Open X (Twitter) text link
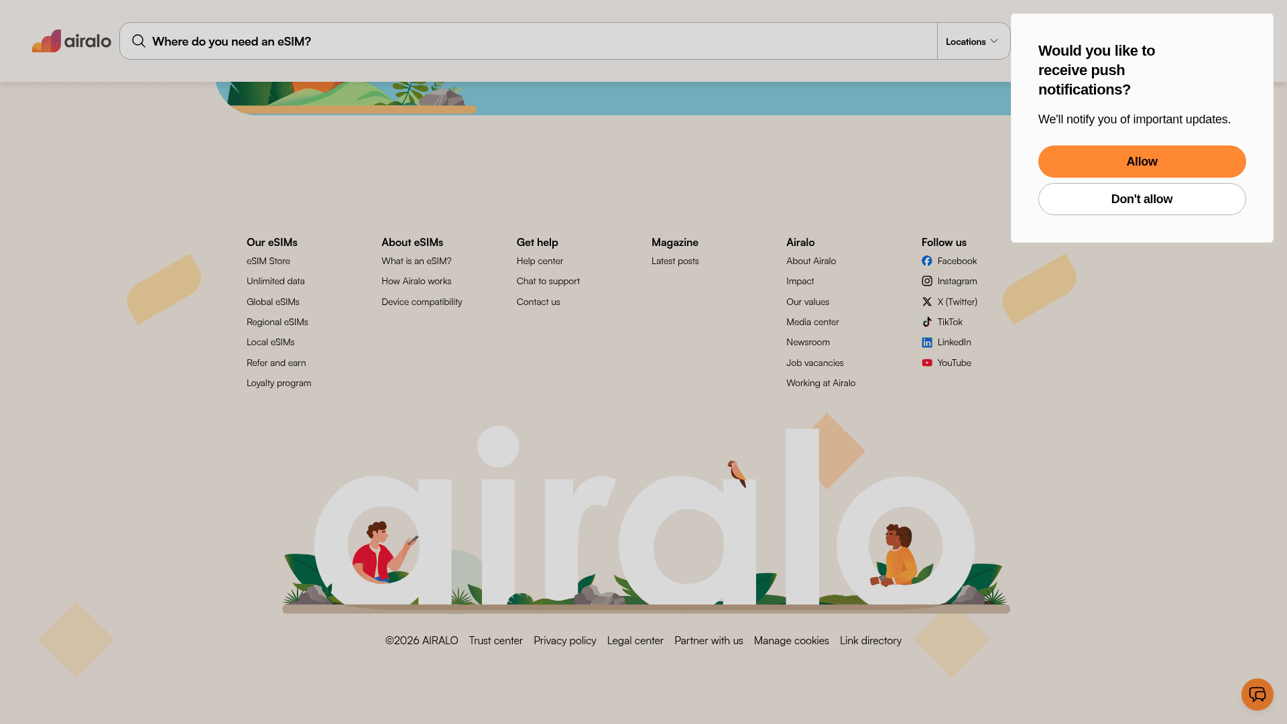The height and width of the screenshot is (724, 1287). 957,302
